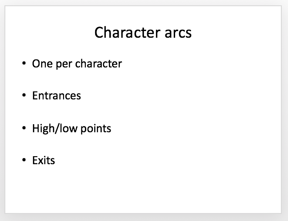Viewport: 288px width, 221px height.
Task: Click the 'High/low points' bullet text
Action: (72, 128)
